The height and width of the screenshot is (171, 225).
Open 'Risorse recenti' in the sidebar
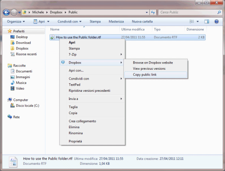[23, 54]
